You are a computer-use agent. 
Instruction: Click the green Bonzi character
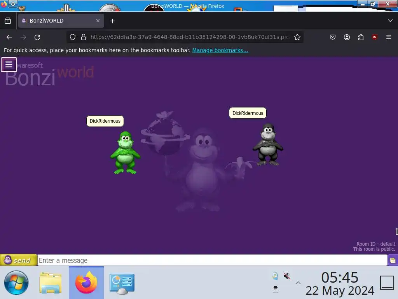pyautogui.click(x=125, y=153)
